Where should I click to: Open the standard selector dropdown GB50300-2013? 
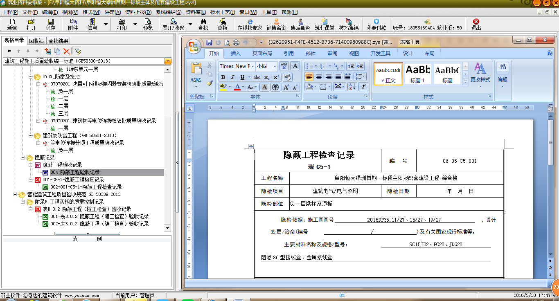(168, 61)
